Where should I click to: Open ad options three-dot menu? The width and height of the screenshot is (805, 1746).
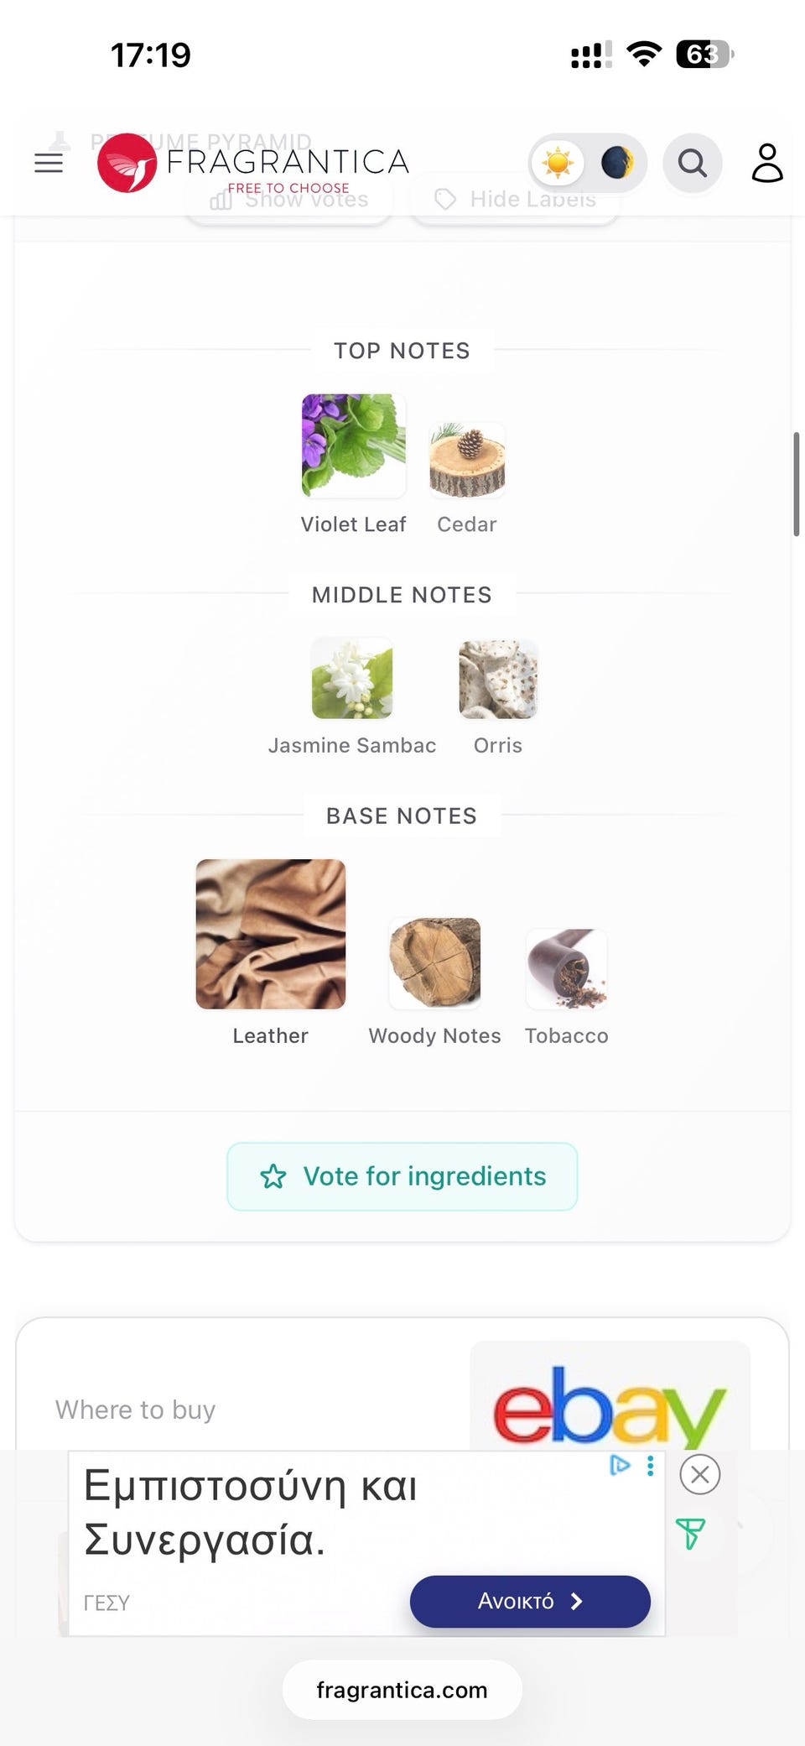tap(650, 1466)
